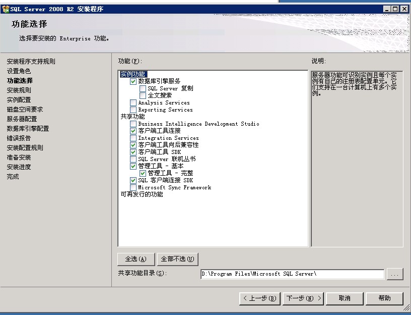Screen dimensions: 411x315
Task: Select 安装程序支持规则 step in sidebar
Action: click(31, 62)
